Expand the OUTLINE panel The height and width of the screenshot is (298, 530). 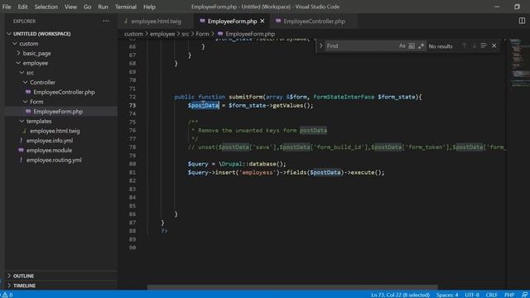(23, 276)
